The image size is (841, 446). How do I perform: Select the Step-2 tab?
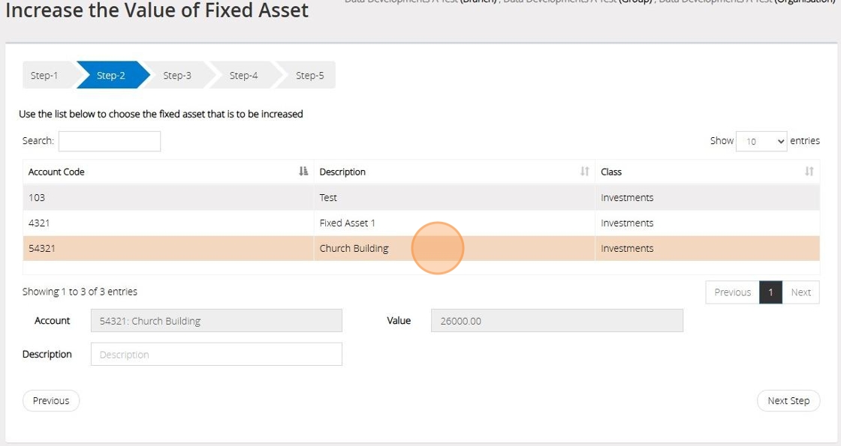(x=110, y=75)
